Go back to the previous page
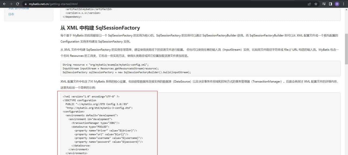This screenshot has height=155, width=348. pyautogui.click(x=4, y=4)
